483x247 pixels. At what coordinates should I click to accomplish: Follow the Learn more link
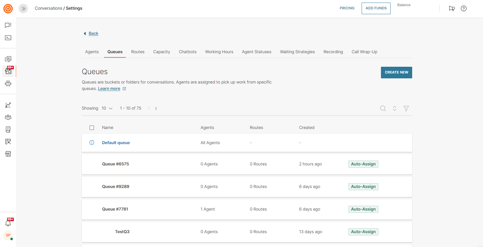(109, 89)
